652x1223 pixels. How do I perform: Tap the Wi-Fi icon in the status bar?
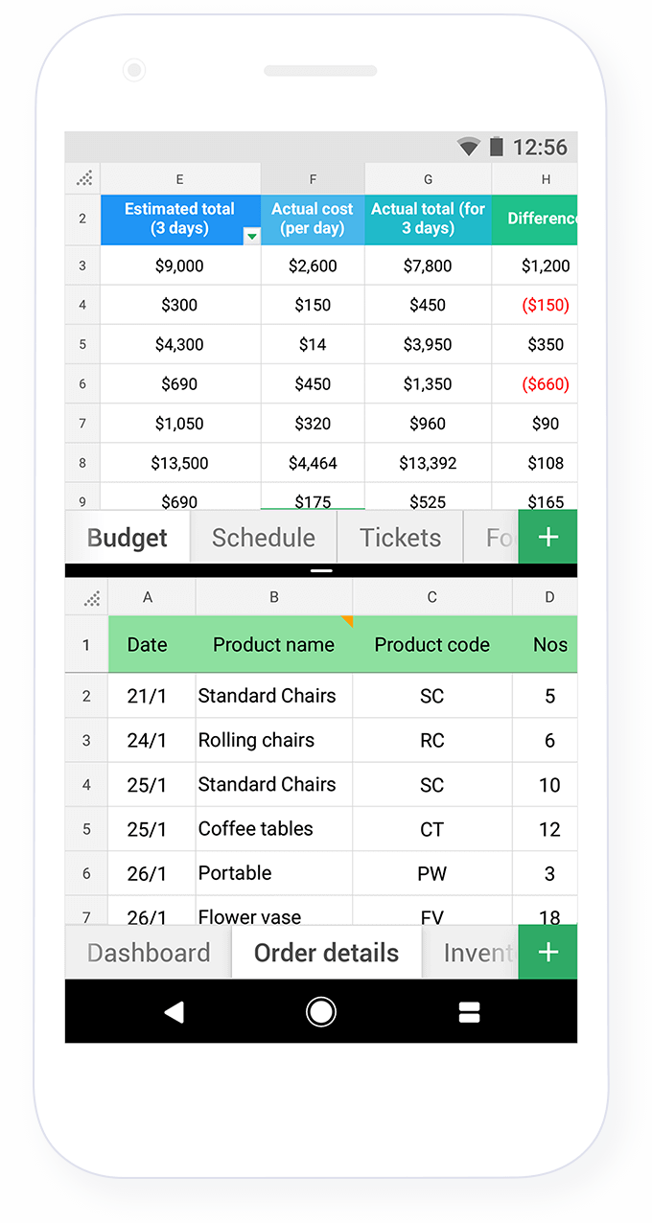tap(467, 147)
